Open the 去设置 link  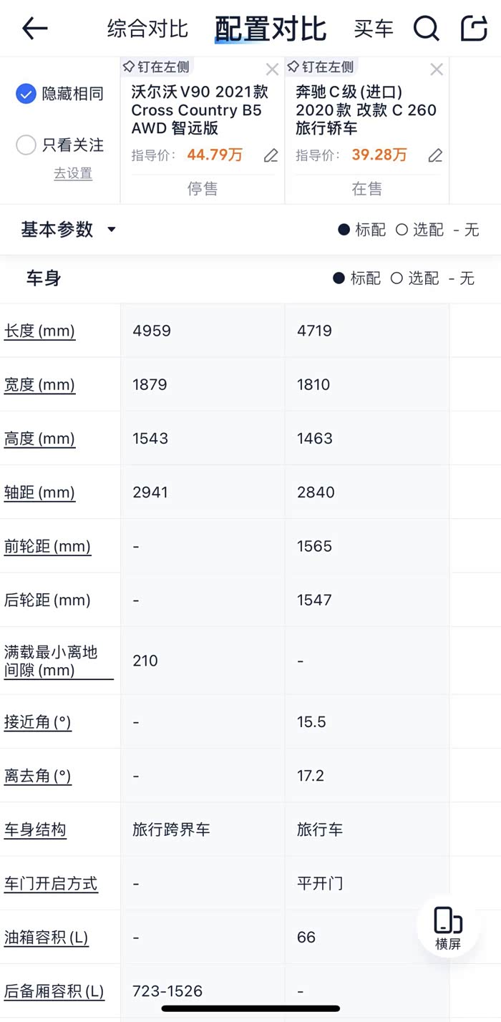(x=73, y=173)
